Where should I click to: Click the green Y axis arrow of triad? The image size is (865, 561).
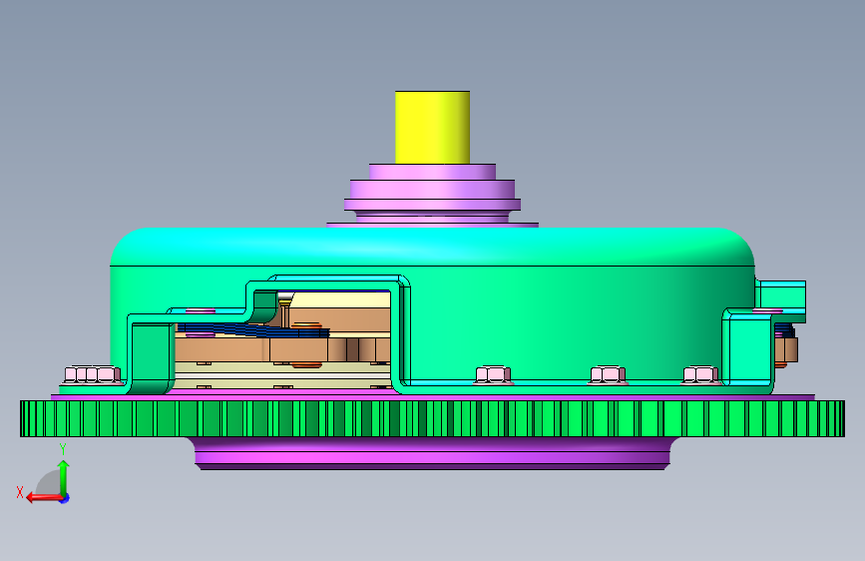[x=64, y=477]
